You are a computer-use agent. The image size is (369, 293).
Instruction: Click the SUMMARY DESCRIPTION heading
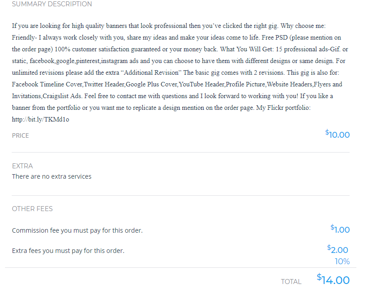(x=52, y=4)
